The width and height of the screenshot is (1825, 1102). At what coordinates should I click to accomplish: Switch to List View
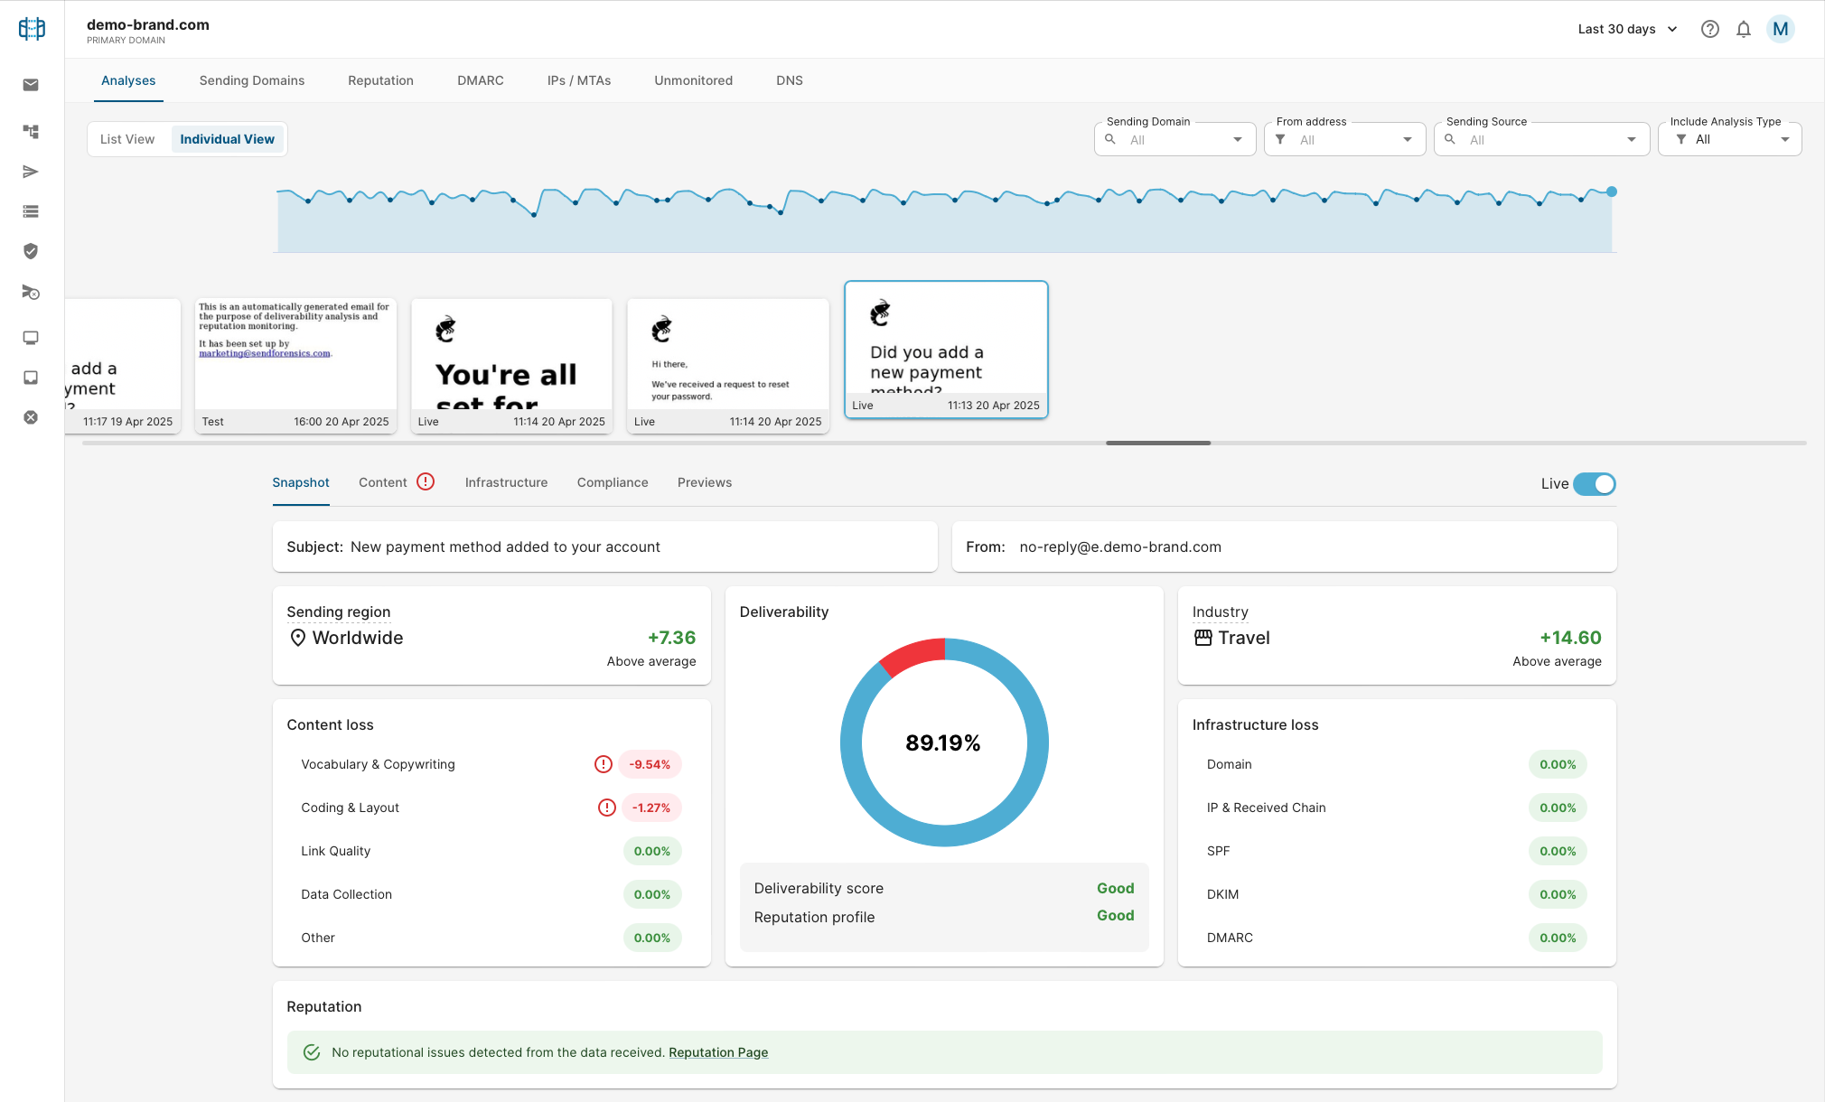[x=127, y=139]
